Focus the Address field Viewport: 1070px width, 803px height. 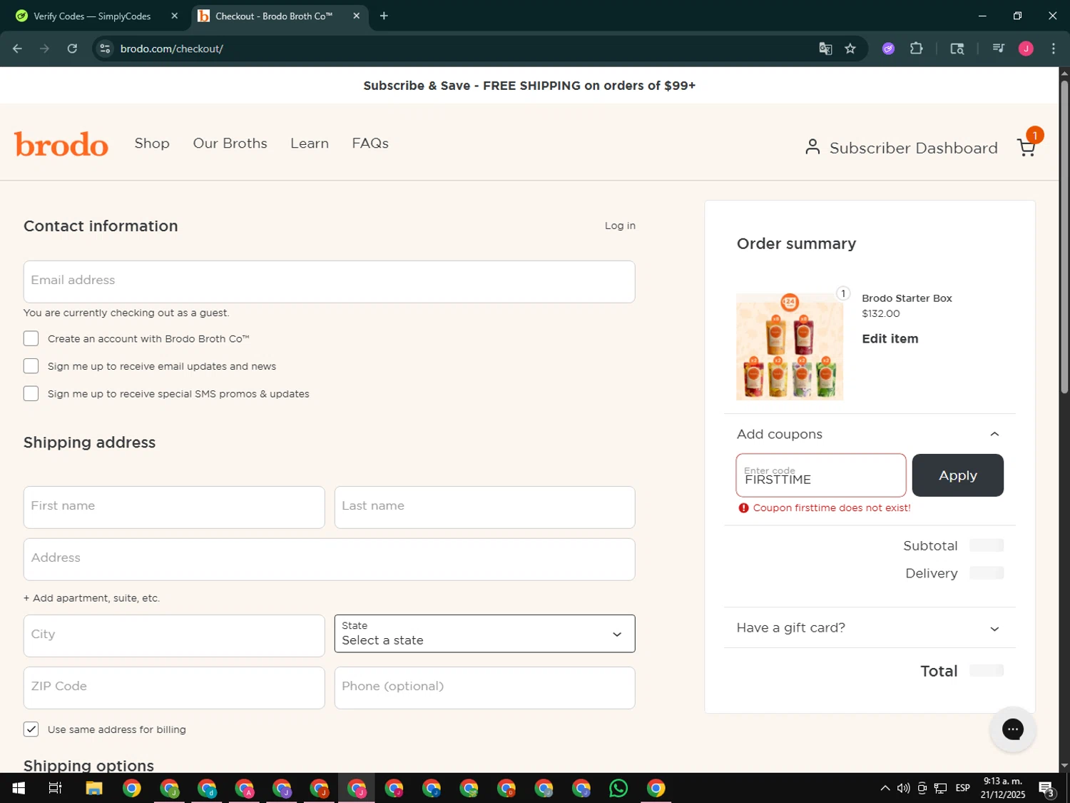click(329, 559)
